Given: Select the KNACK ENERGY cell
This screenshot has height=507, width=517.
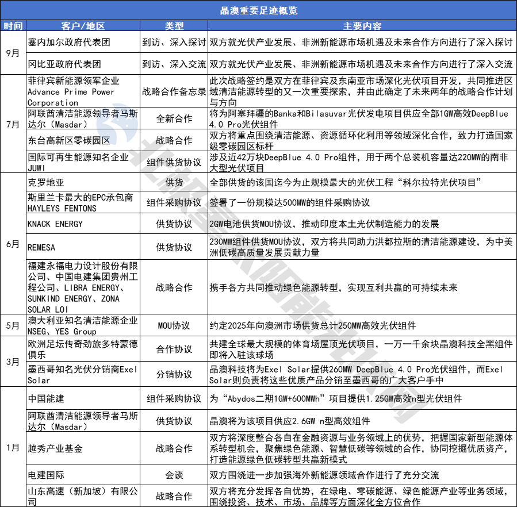Looking at the screenshot, I should click(83, 224).
